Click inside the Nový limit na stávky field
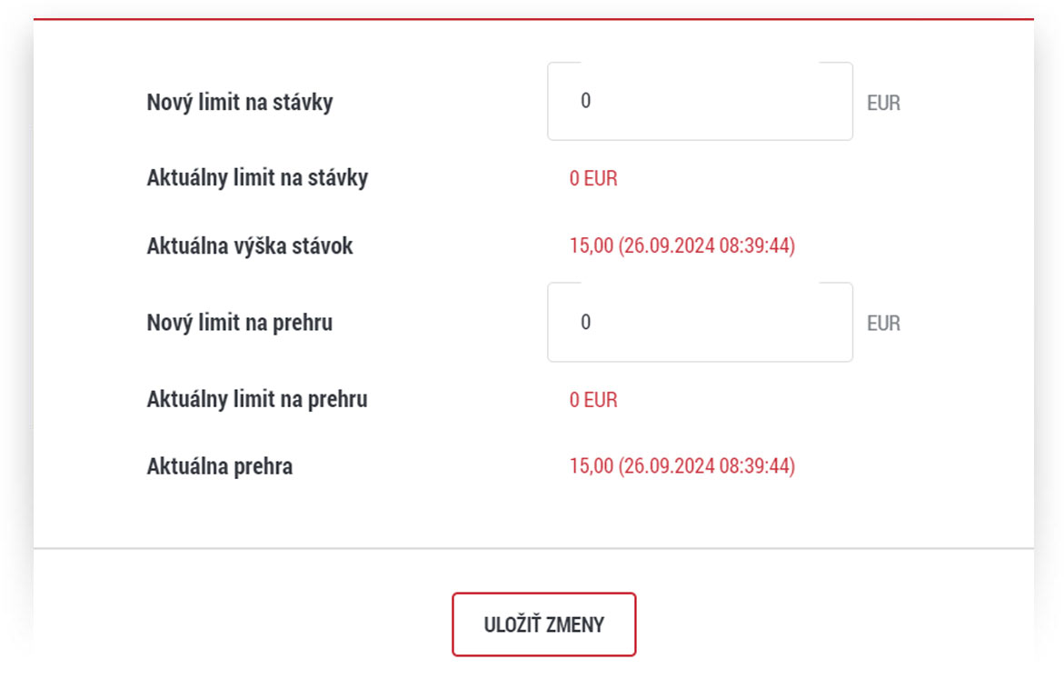Viewport: 1064px width, 679px height. coord(700,100)
